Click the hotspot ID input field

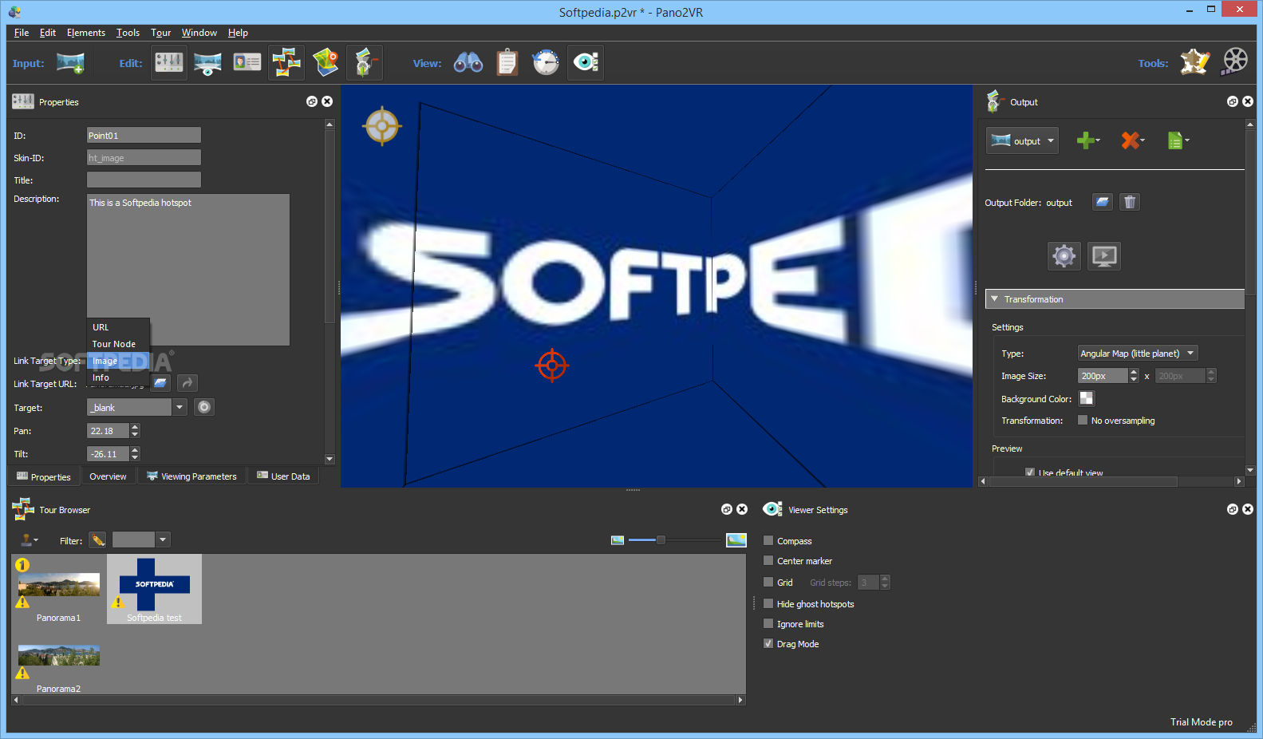[144, 136]
